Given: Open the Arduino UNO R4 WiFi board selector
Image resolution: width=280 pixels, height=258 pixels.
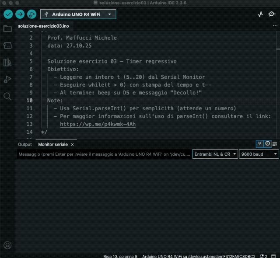Looking at the screenshot, I should point(78,14).
